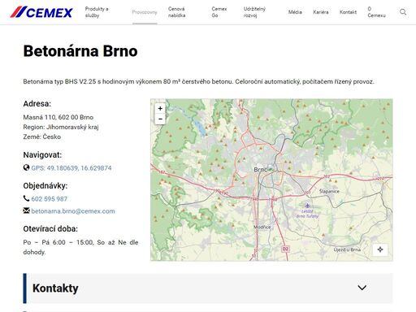Click the Šlapanice label on the map
416x312 pixels.
(329, 191)
